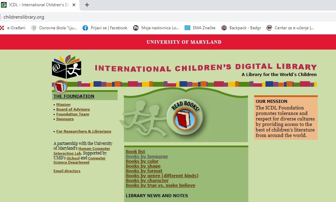This screenshot has height=202, width=336.
Task: Click the International Children's Digital Library title
Action: (x=206, y=67)
